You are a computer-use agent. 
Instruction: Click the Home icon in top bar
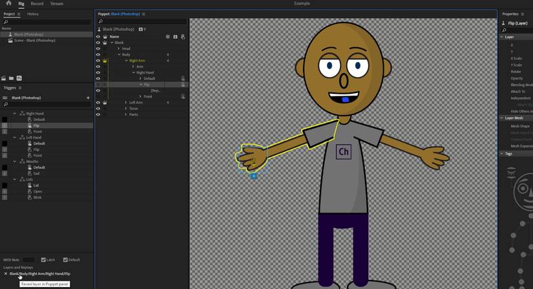pos(8,3)
